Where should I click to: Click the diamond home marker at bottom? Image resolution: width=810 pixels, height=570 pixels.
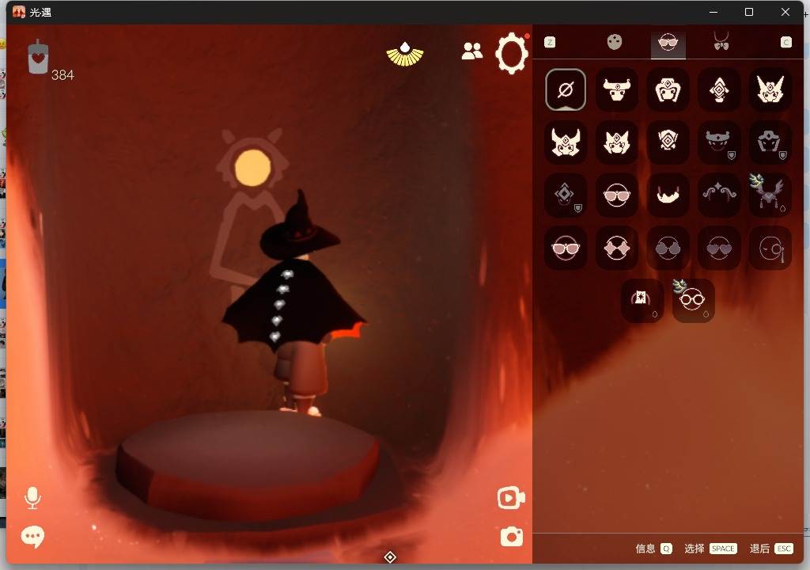coord(390,557)
